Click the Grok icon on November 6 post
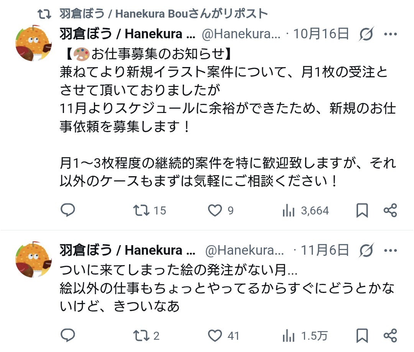The image size is (414, 352). (366, 251)
